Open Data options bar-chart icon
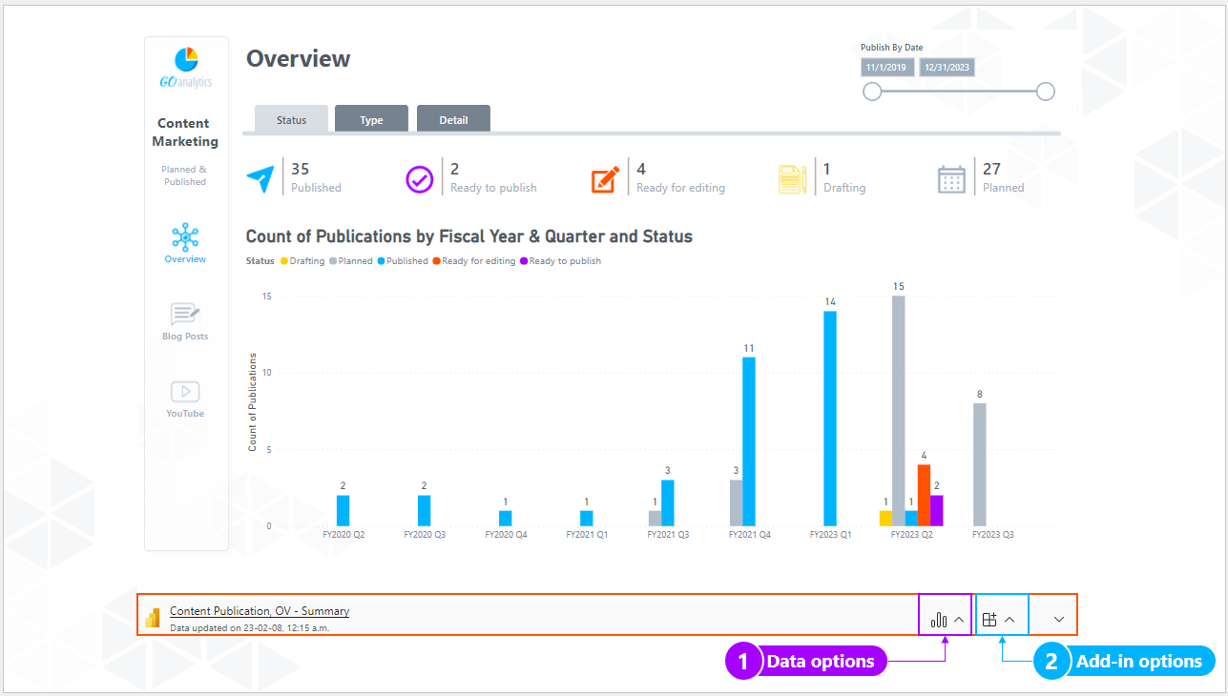 tap(939, 620)
